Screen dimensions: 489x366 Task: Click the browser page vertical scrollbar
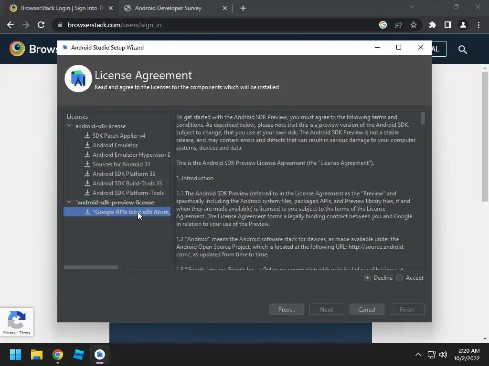click(x=485, y=137)
